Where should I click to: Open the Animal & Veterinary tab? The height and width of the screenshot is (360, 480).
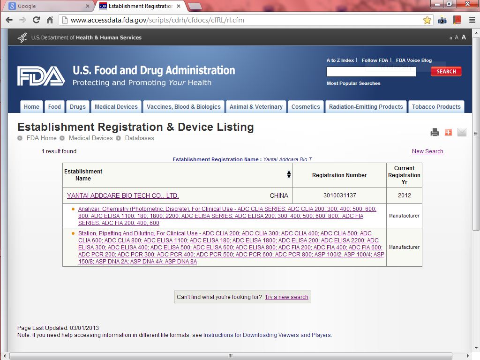pyautogui.click(x=256, y=107)
